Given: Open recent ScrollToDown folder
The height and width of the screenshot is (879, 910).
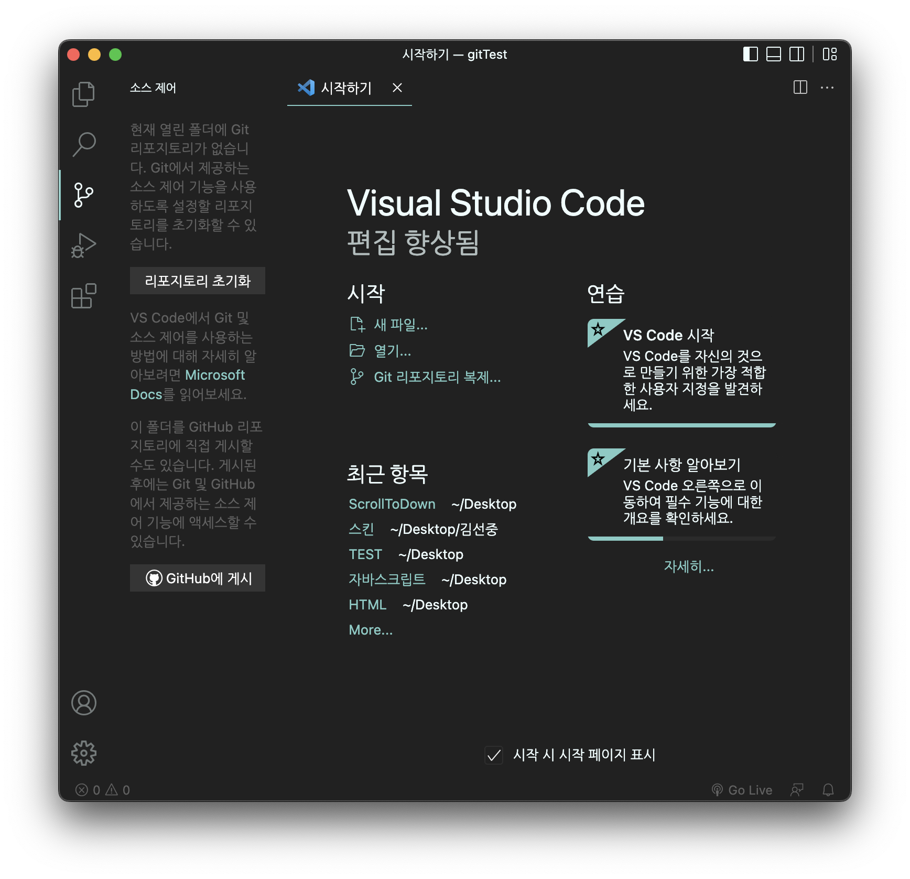Looking at the screenshot, I should [392, 504].
